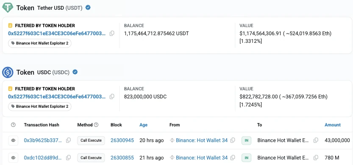353x165 pixels.
Task: Click the USDC token logo
Action: click(x=8, y=73)
